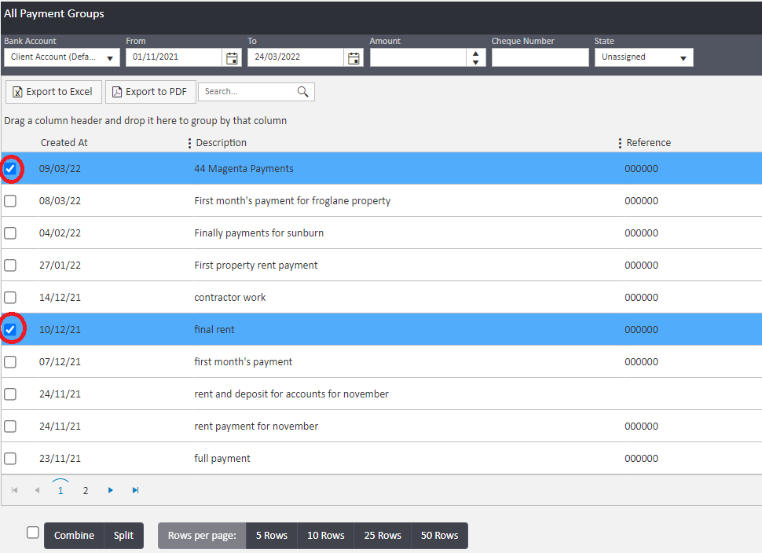Switch to page 2 of results
The width and height of the screenshot is (762, 553).
tap(86, 490)
